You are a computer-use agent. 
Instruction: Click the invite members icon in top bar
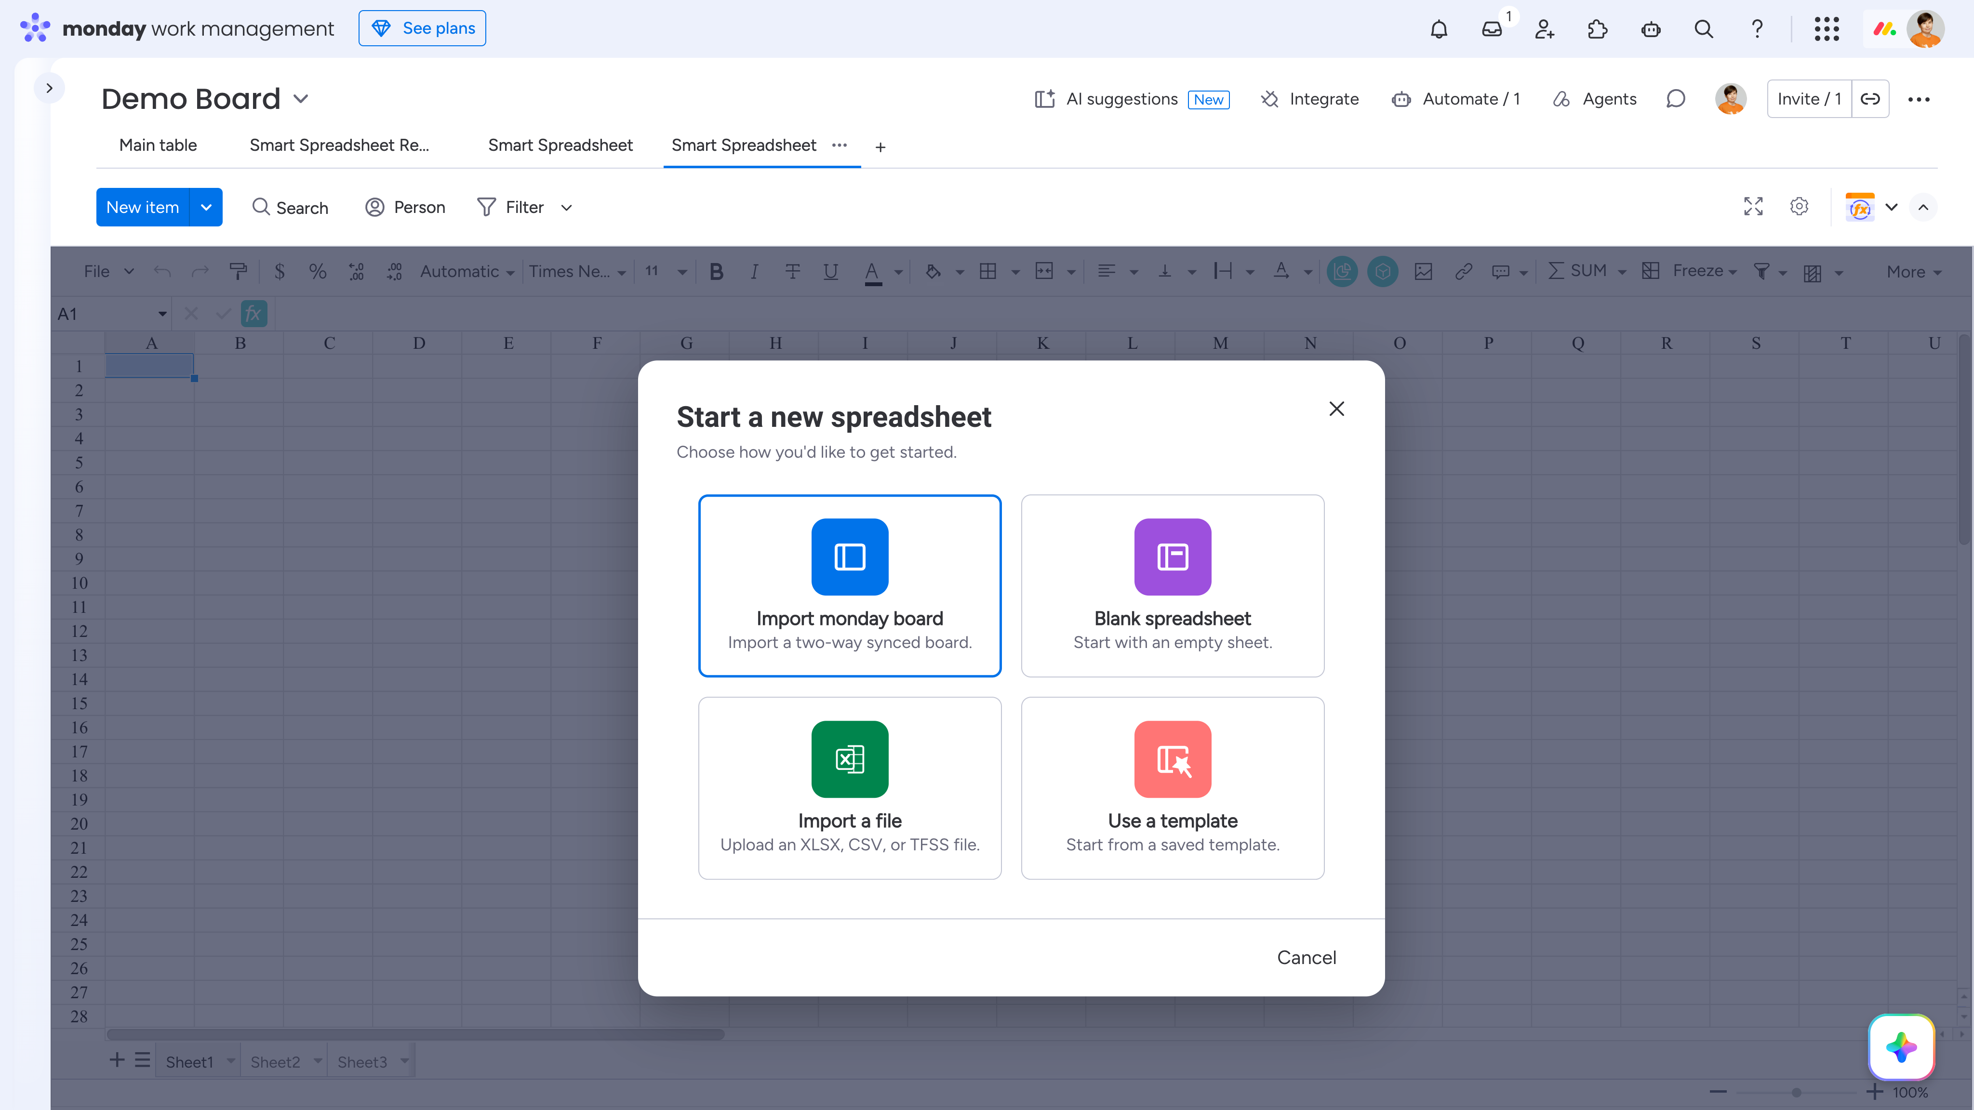[1545, 29]
